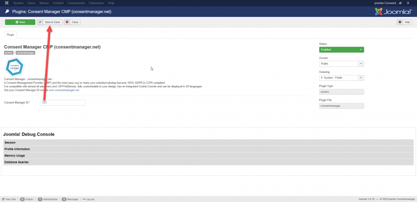Click the Plugin Type system field
This screenshot has height=202, width=417.
click(x=342, y=92)
